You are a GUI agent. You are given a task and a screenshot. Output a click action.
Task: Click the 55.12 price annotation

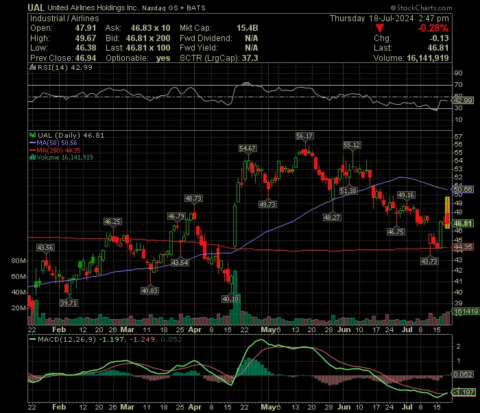click(351, 145)
